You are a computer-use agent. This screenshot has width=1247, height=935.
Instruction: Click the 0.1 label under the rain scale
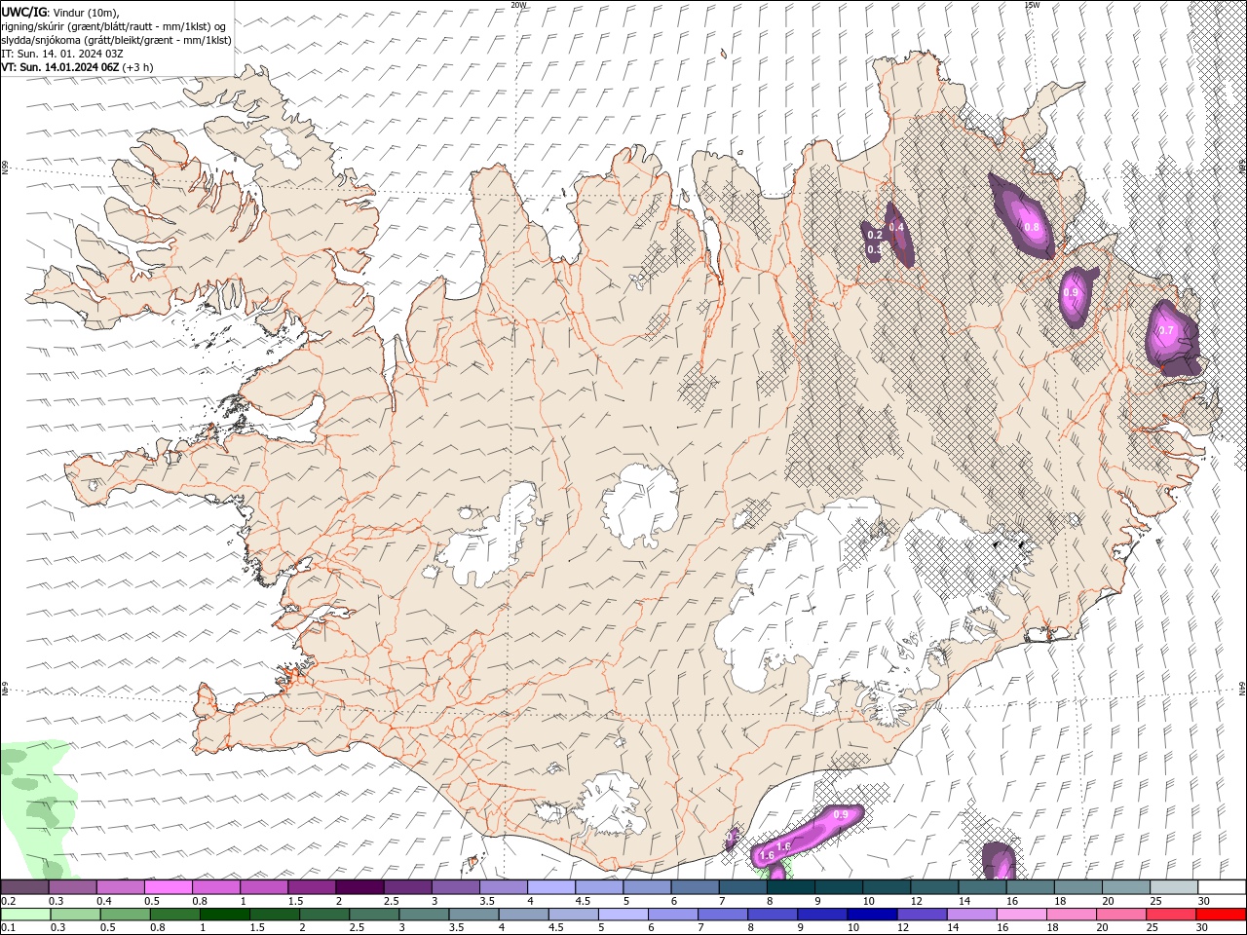[x=8, y=928]
